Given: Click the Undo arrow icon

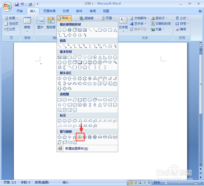Looking at the screenshot, I should pos(22,4).
